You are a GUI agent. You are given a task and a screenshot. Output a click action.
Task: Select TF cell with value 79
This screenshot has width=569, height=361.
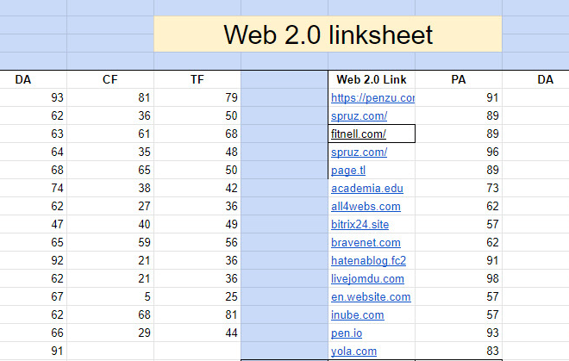197,97
